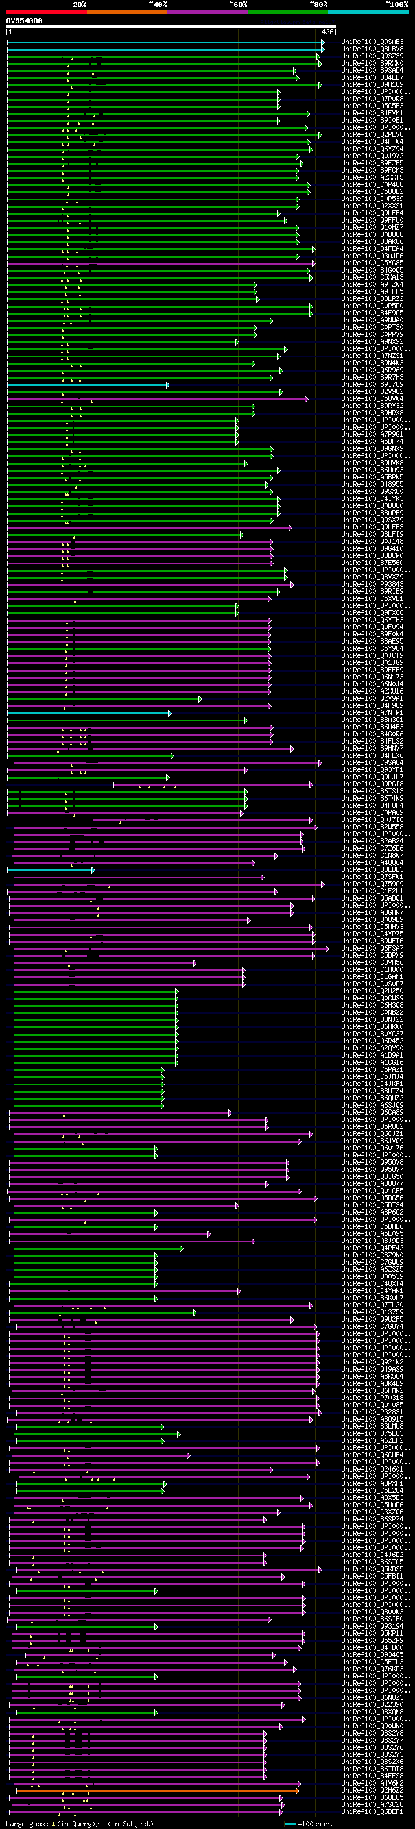The height and width of the screenshot is (1829, 415).
Task: Select the UniRef100_A9PGI8 label
Action: 372,784
